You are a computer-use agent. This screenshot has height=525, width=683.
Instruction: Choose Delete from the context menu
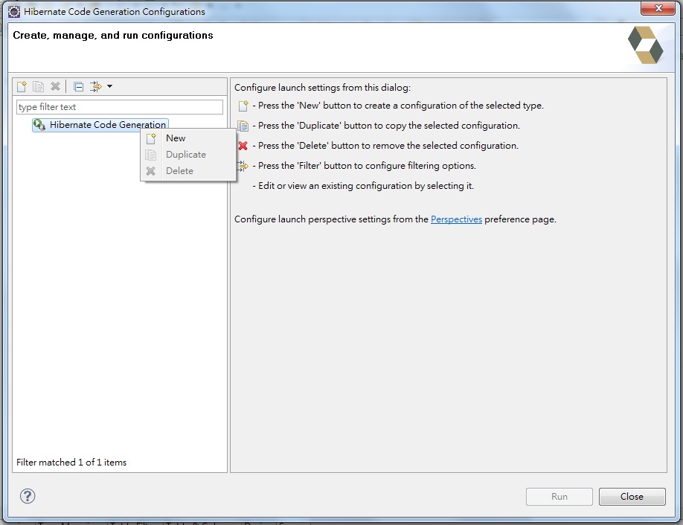click(x=187, y=171)
